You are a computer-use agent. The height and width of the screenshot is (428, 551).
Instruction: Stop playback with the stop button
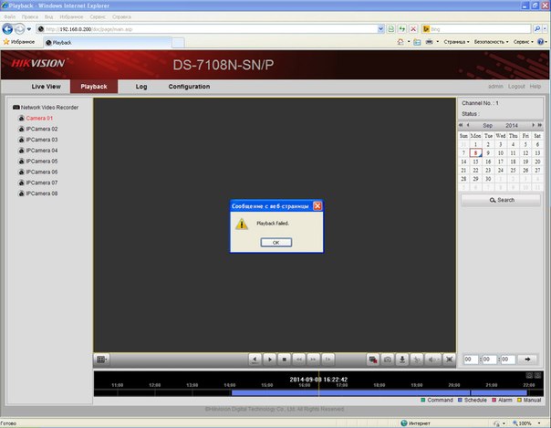[285, 360]
